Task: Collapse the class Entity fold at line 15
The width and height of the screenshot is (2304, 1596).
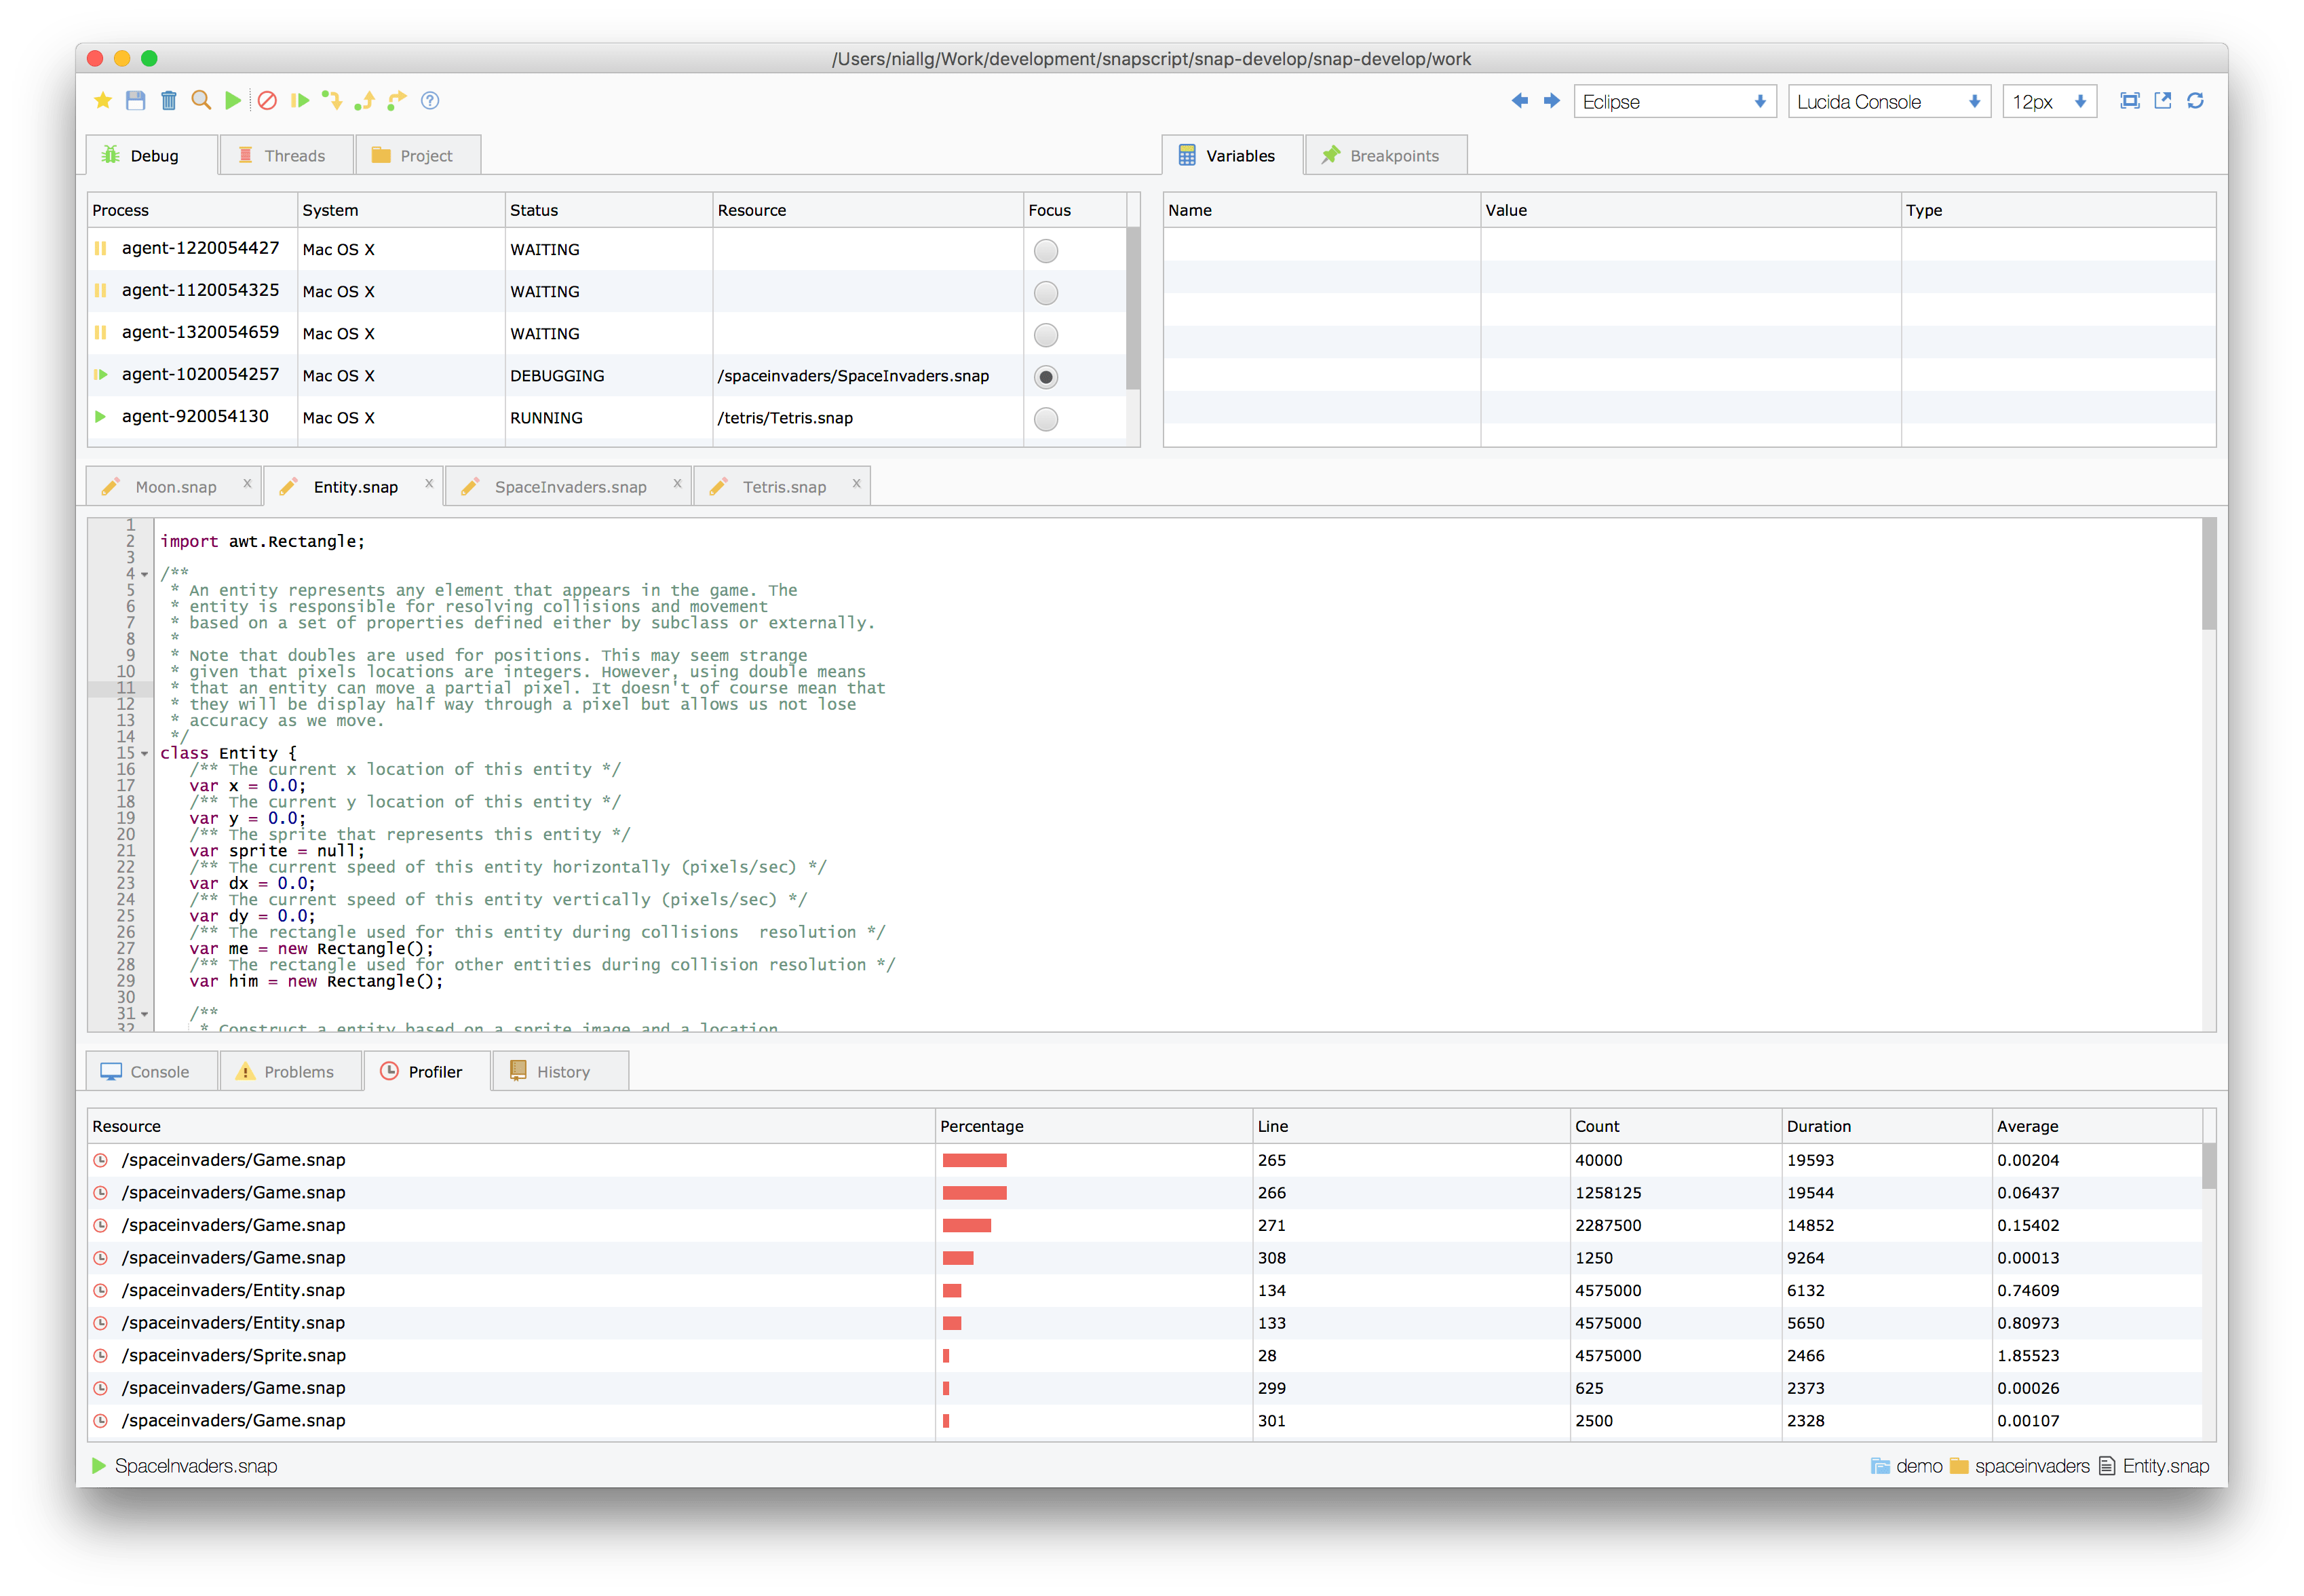Action: tap(145, 753)
